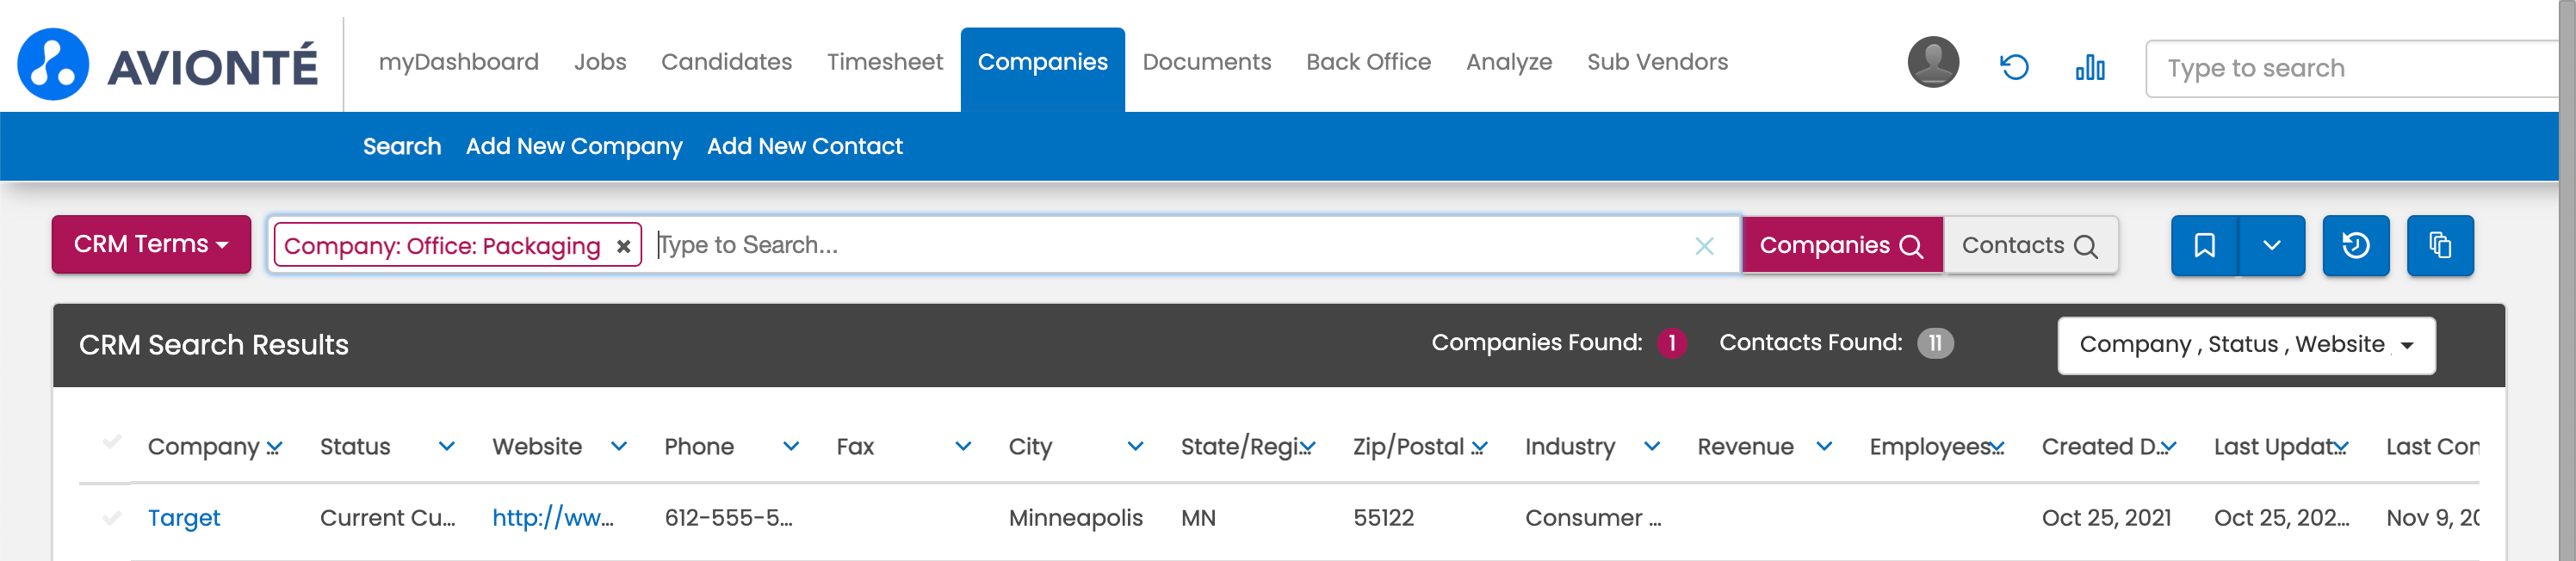The image size is (2576, 561).
Task: Open the Analyze tab
Action: [1508, 62]
